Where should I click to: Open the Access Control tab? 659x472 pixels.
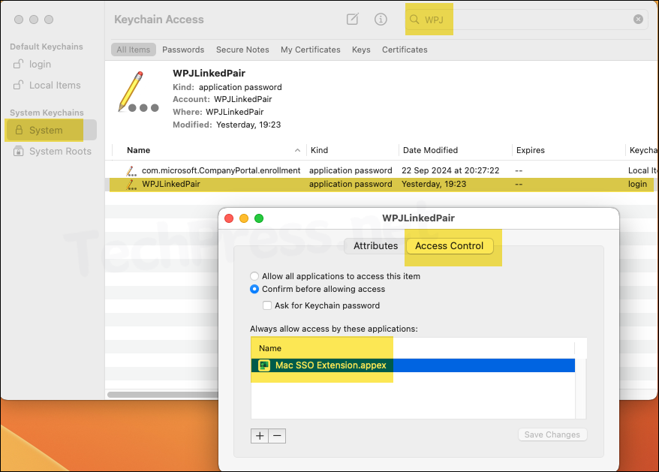click(x=450, y=246)
